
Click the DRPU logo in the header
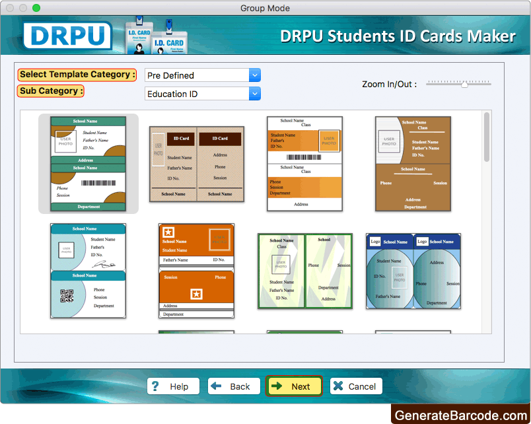pos(68,35)
